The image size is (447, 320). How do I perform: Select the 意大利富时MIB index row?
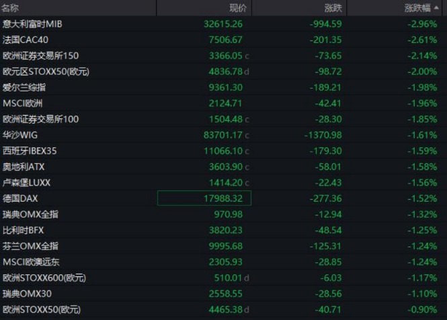pyautogui.click(x=32, y=24)
